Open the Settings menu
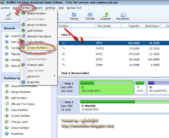Viewport: 169px width, 138px height. click(50, 8)
